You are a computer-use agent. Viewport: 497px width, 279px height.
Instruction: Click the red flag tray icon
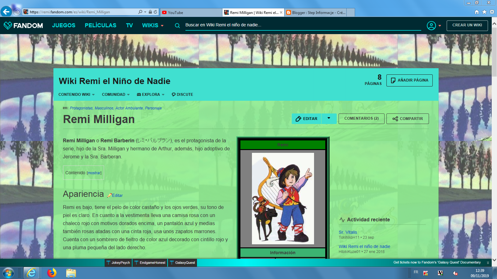coord(426,273)
